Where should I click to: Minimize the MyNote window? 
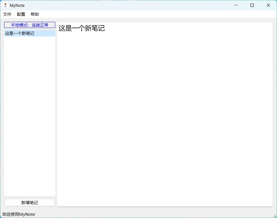pos(236,5)
